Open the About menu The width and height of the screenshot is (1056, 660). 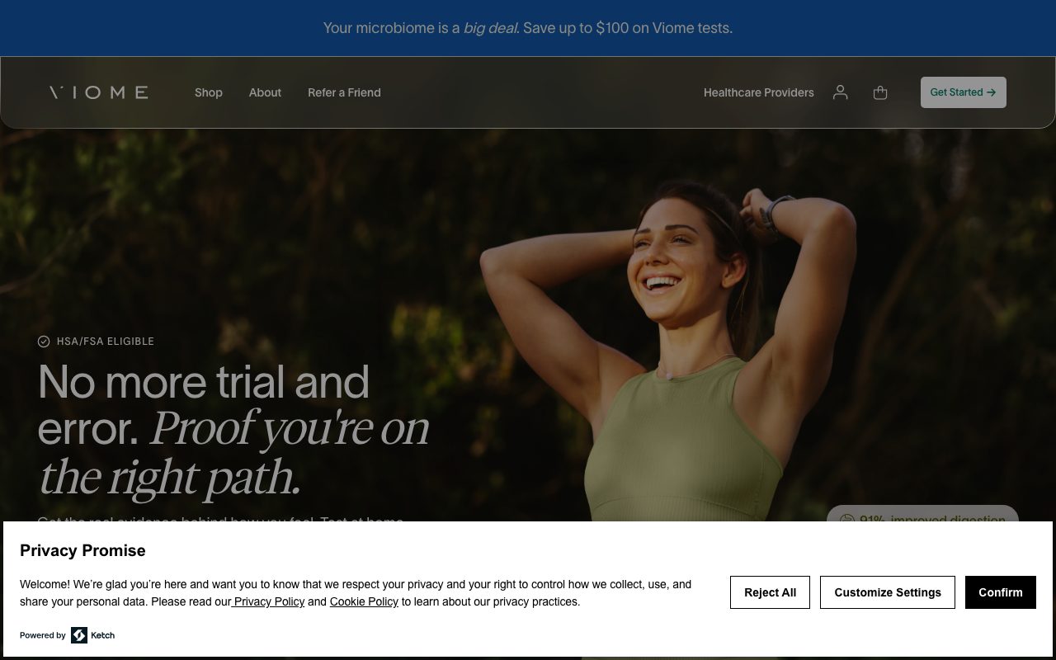point(265,92)
